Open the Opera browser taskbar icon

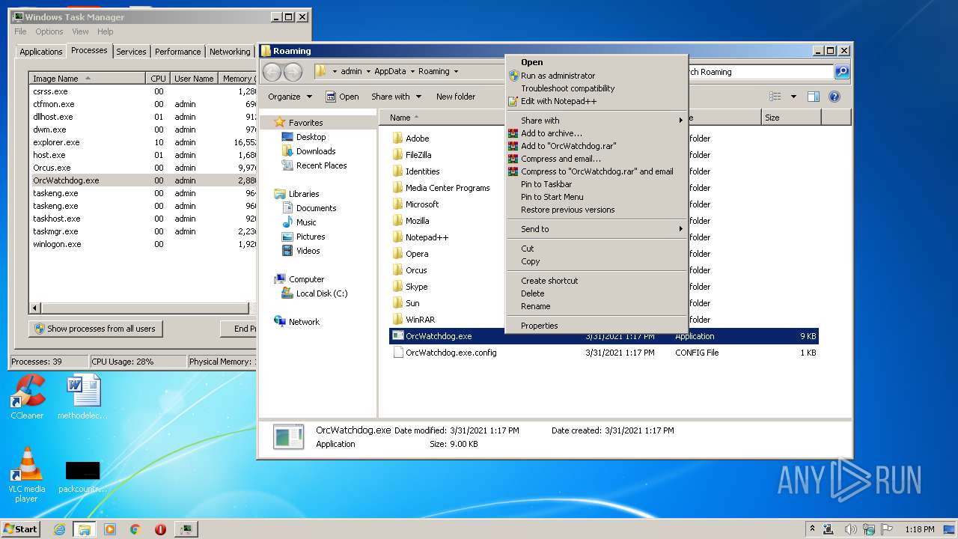click(x=160, y=529)
